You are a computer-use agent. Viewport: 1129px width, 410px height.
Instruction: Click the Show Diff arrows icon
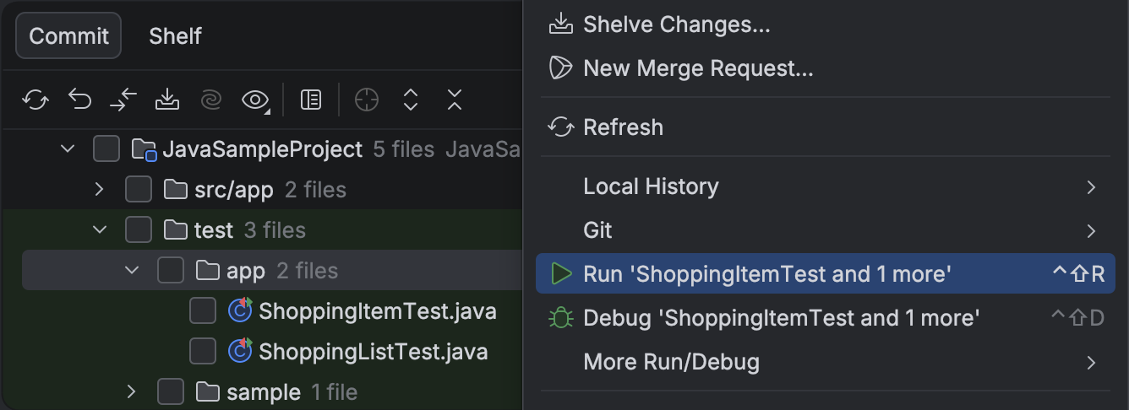click(x=123, y=100)
